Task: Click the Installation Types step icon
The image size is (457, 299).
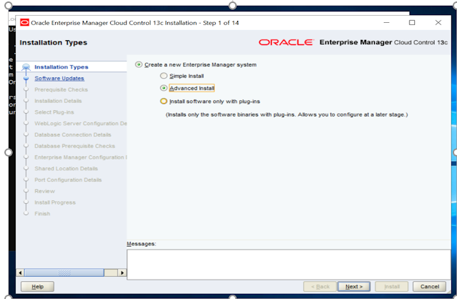Action: pos(26,67)
